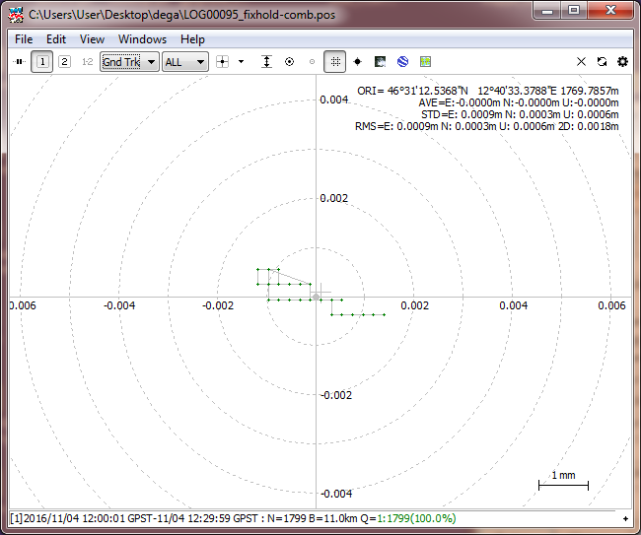Viewport: 641px width, 535px height.
Task: Click the easternmost green track point
Action: pos(385,315)
